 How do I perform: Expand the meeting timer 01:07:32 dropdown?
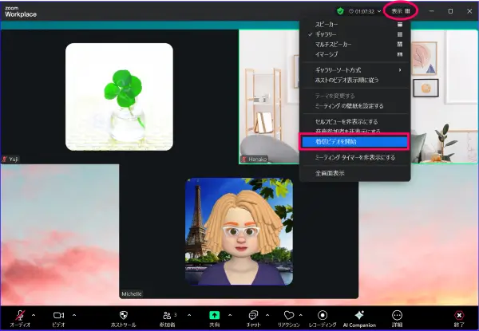379,11
